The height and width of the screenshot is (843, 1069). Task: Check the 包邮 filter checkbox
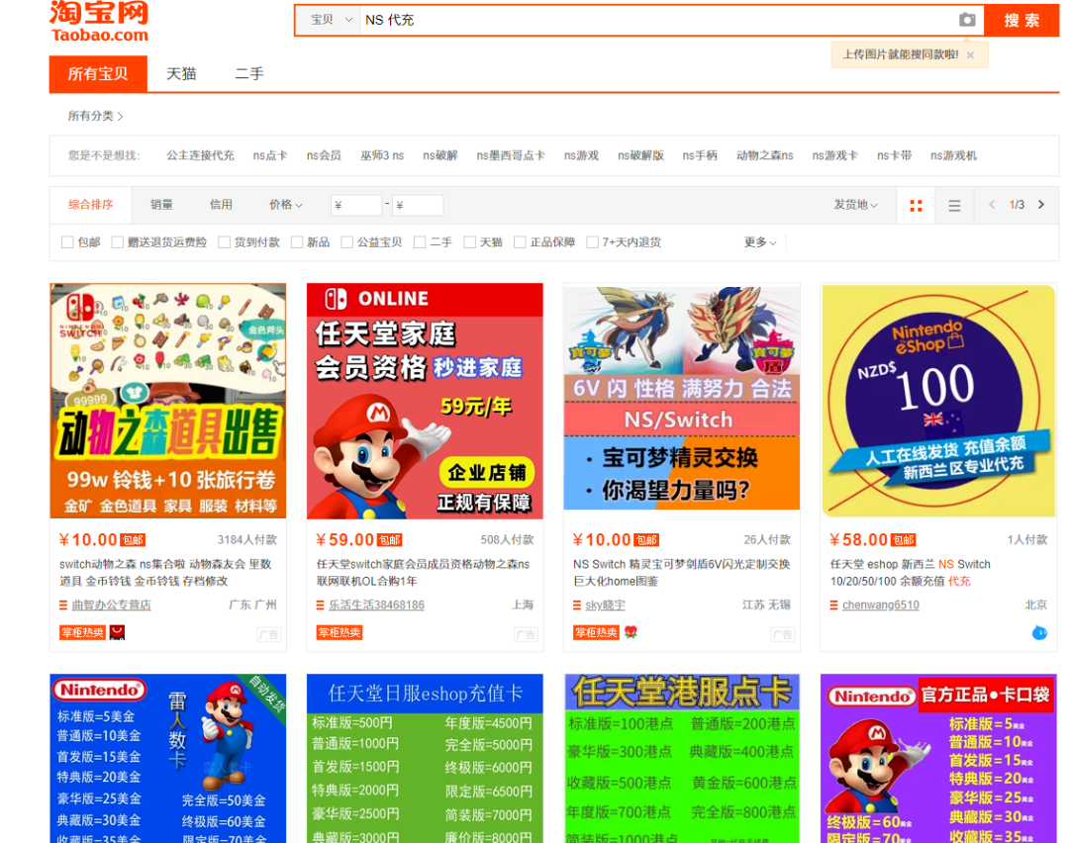(x=67, y=242)
